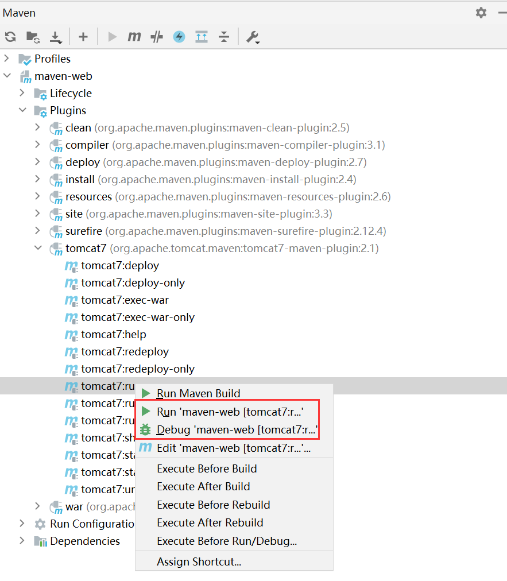The height and width of the screenshot is (581, 507).
Task: Click the Profiles folder icon
Action: [x=25, y=59]
